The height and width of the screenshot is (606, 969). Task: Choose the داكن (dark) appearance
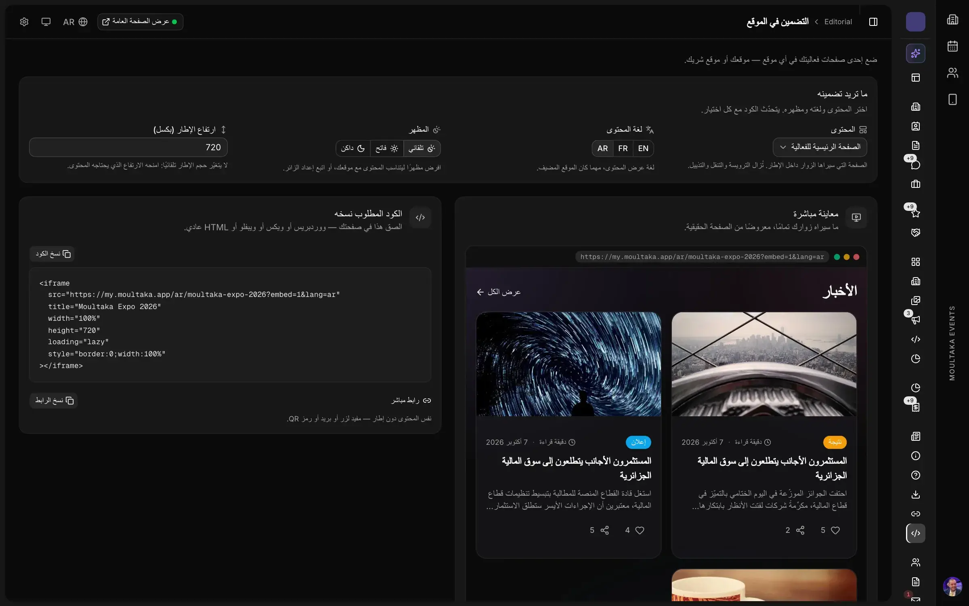(x=353, y=148)
